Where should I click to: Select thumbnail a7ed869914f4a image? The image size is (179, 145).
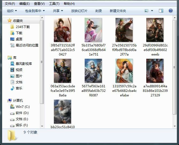click(x=155, y=71)
